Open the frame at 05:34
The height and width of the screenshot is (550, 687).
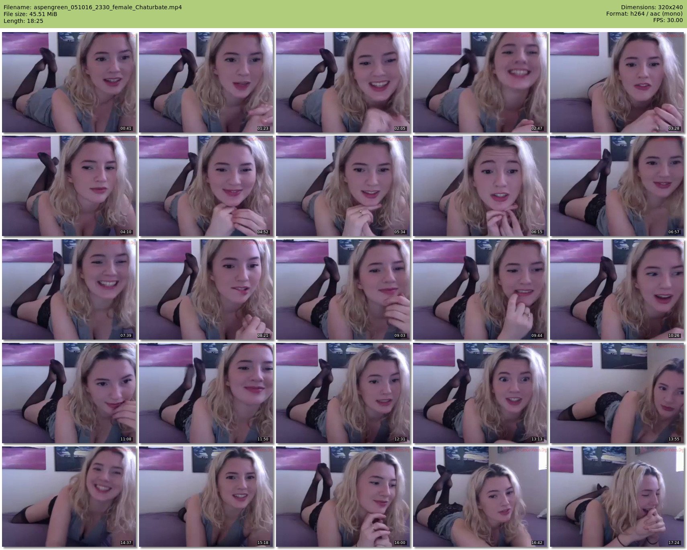point(343,186)
